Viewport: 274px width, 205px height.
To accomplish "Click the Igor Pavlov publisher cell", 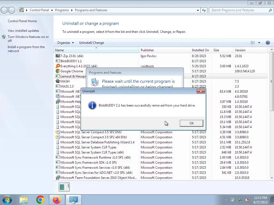I will pyautogui.click(x=148, y=56).
